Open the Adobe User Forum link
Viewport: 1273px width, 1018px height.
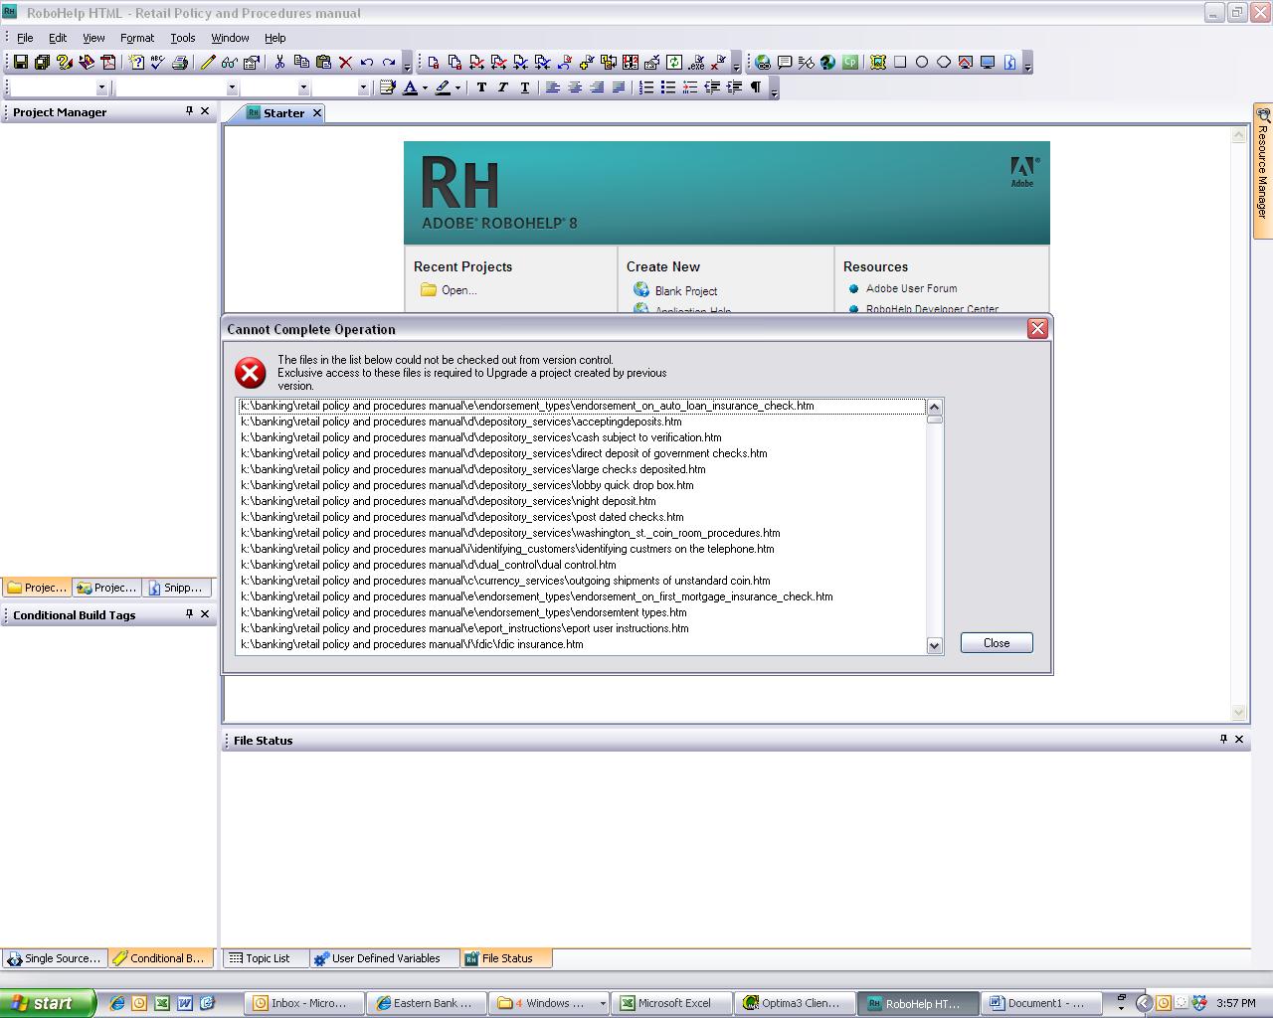pyautogui.click(x=911, y=288)
